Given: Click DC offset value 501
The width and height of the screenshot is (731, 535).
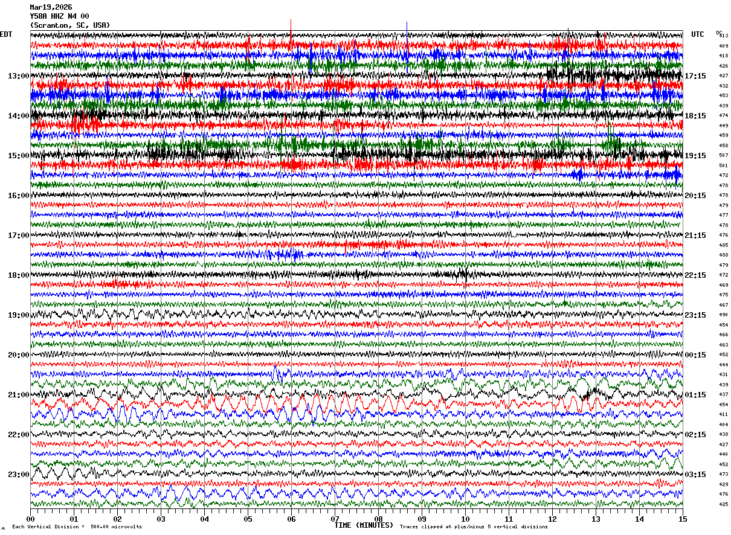Looking at the screenshot, I should coord(723,165).
